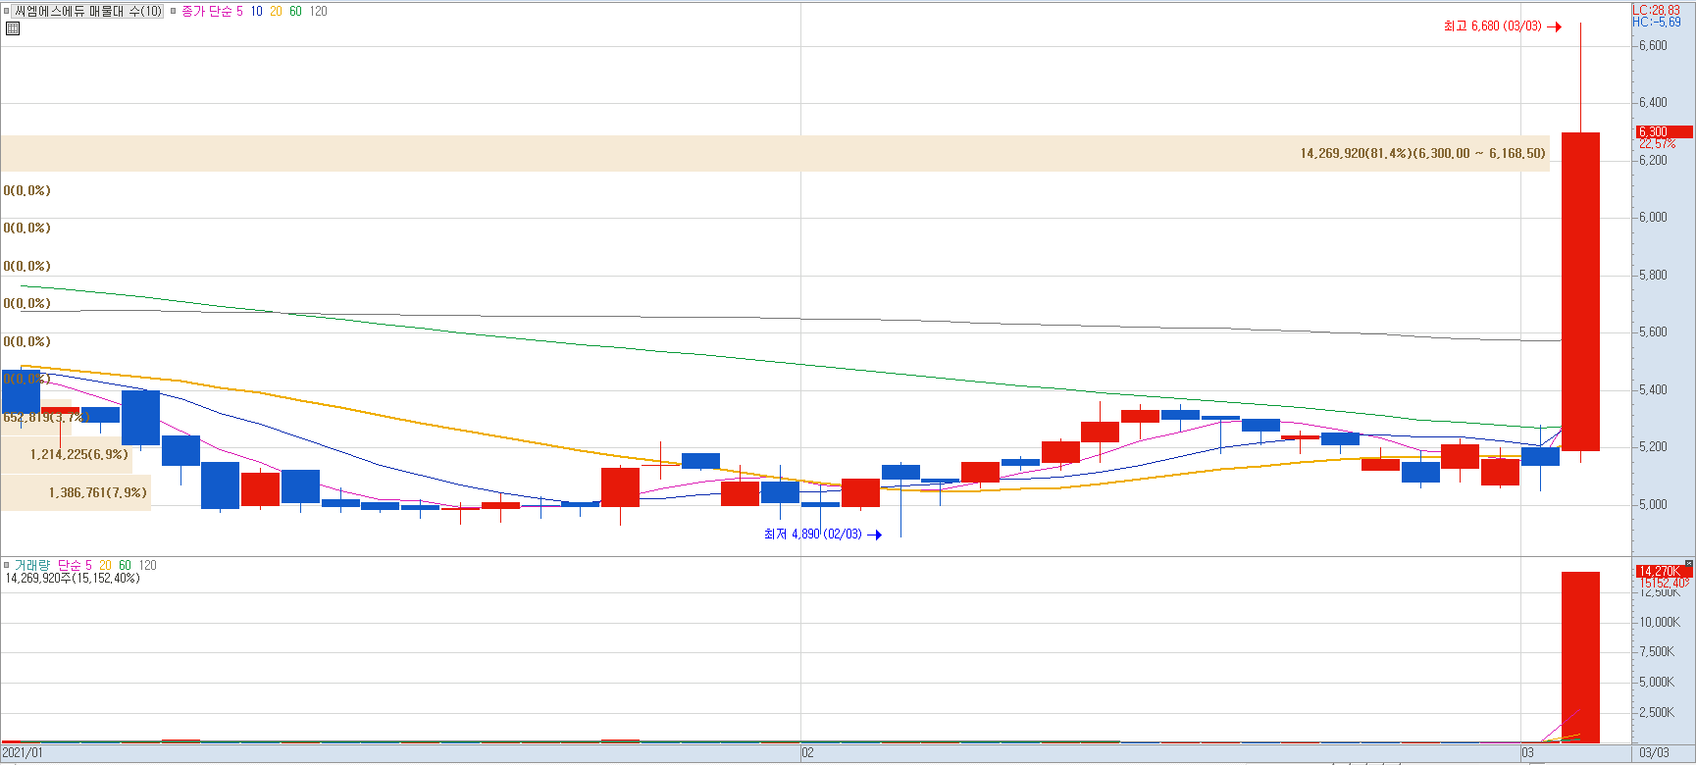Click the 최저 4,890 (02/03) low marker
Viewport: 1696px width, 765px height.
pyautogui.click(x=822, y=535)
